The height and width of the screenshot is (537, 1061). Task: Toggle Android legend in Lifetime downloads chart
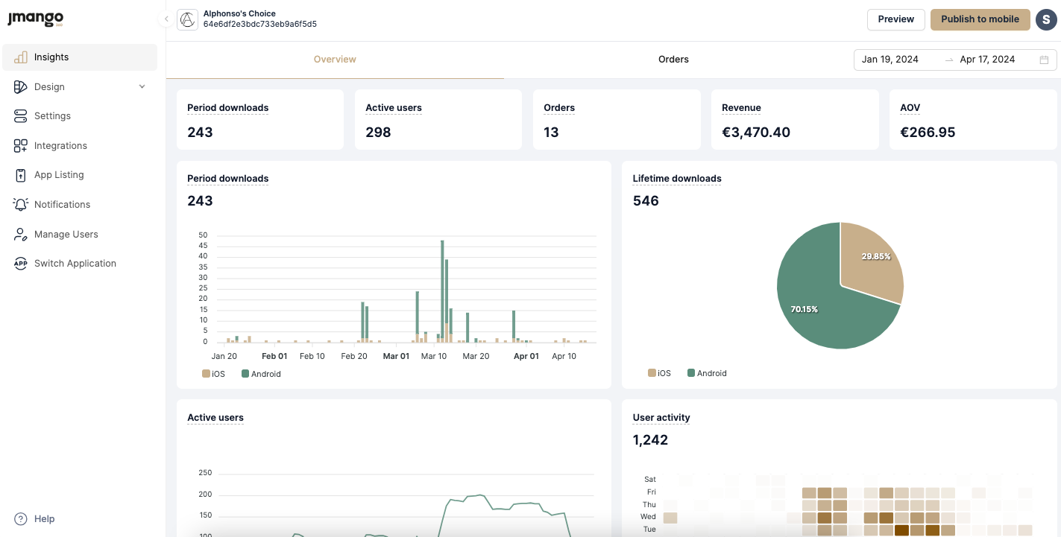click(707, 373)
